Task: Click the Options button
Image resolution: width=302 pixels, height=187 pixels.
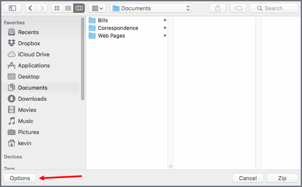Action: pos(20,178)
